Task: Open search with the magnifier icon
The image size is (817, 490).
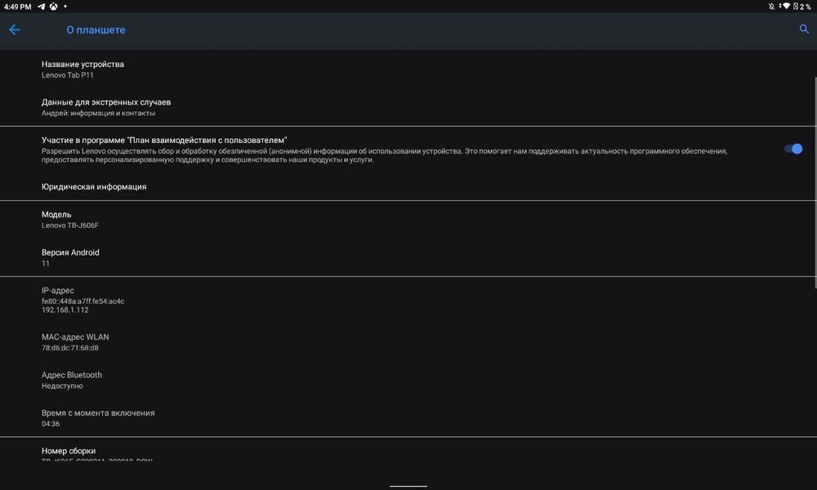Action: 804,29
